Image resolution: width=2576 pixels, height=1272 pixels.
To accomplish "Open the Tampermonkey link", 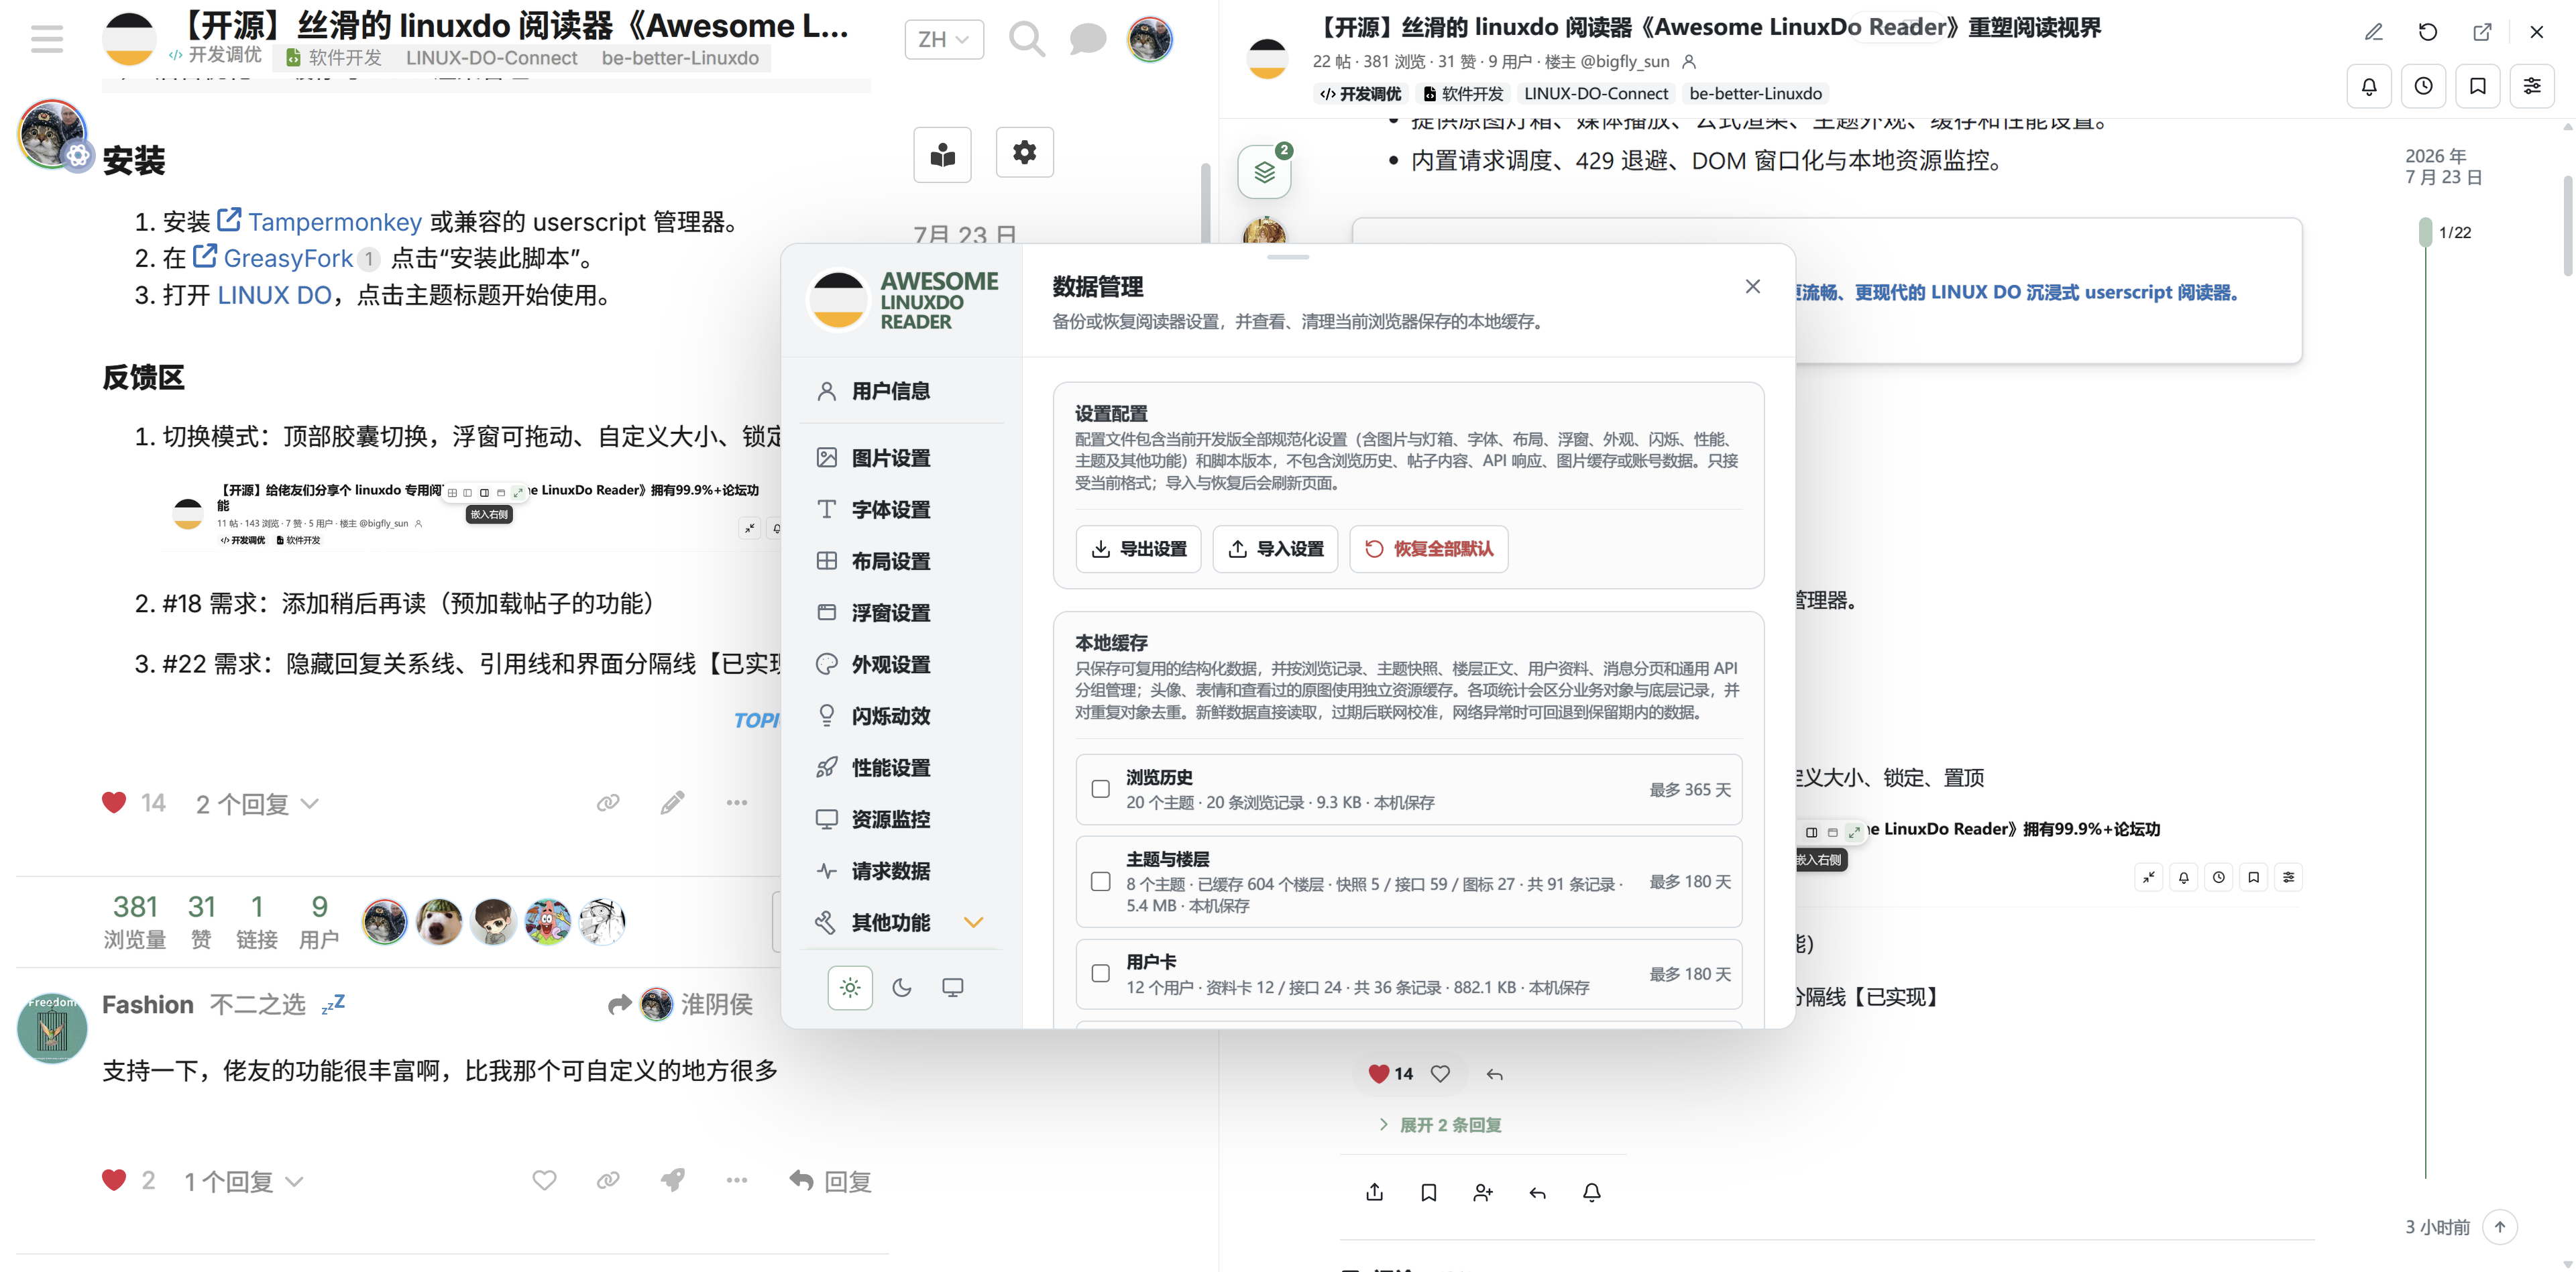I will click(x=320, y=221).
